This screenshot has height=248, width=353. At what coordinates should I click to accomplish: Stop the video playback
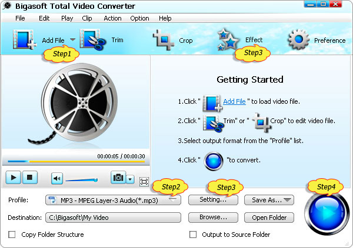pyautogui.click(x=29, y=178)
